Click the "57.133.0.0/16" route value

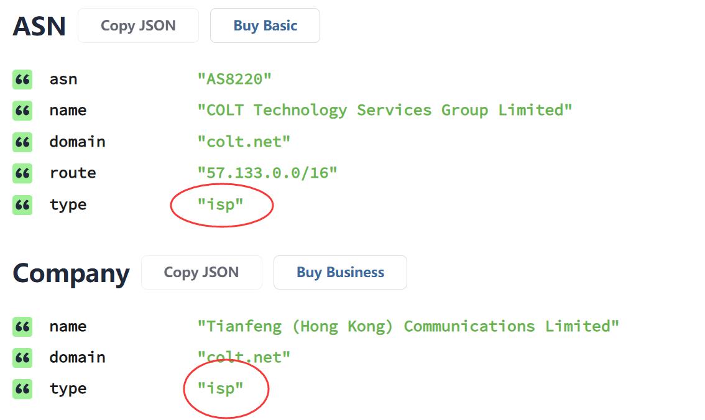click(267, 173)
